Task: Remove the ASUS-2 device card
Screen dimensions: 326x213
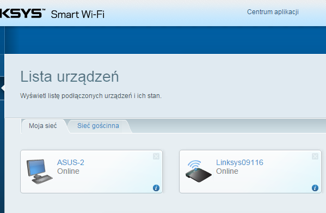Action: (x=156, y=156)
